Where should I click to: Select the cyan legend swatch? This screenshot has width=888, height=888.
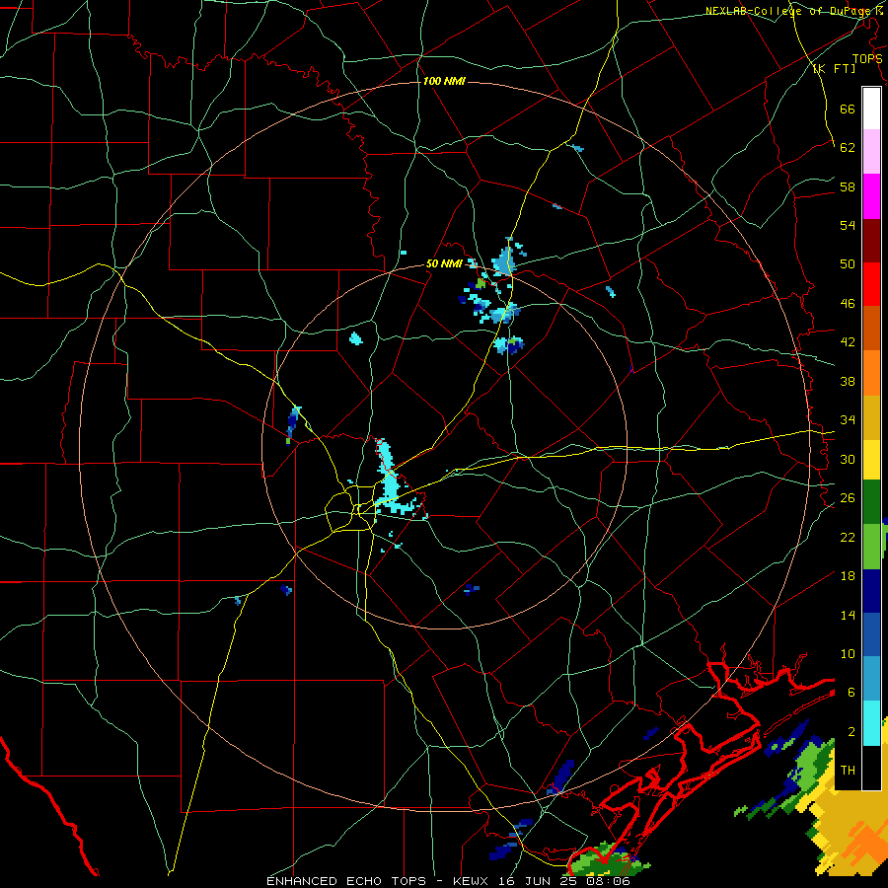click(871, 723)
